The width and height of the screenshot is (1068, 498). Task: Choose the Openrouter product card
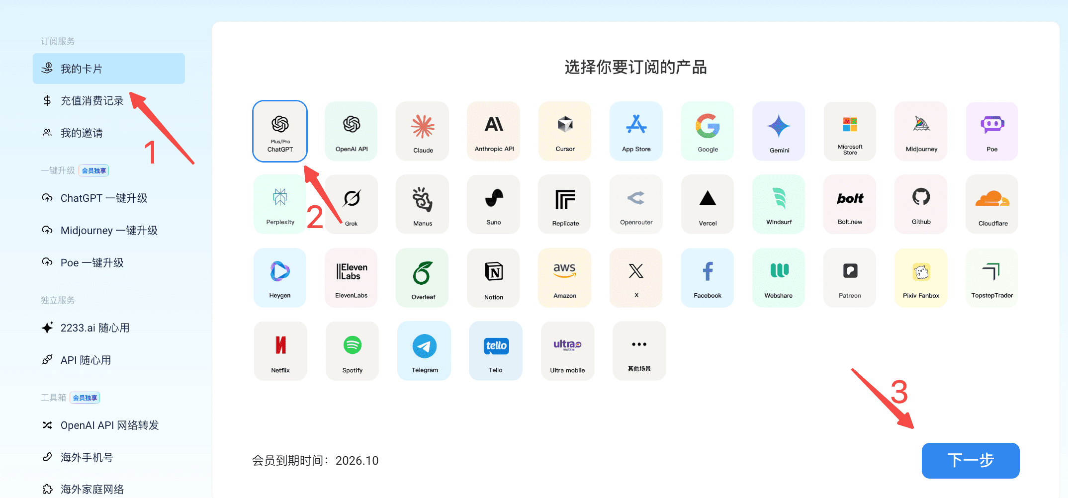coord(636,204)
